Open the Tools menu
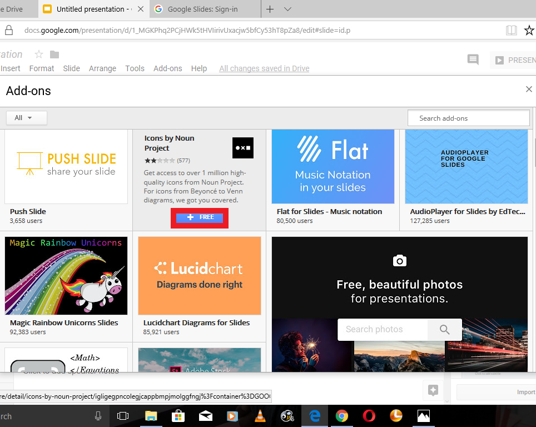The width and height of the screenshot is (536, 427). 135,68
